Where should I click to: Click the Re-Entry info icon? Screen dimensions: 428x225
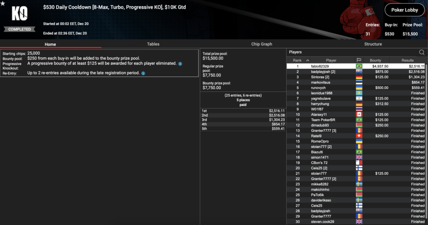point(143,73)
